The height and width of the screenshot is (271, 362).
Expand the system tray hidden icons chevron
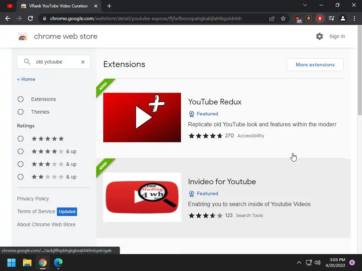click(299, 263)
